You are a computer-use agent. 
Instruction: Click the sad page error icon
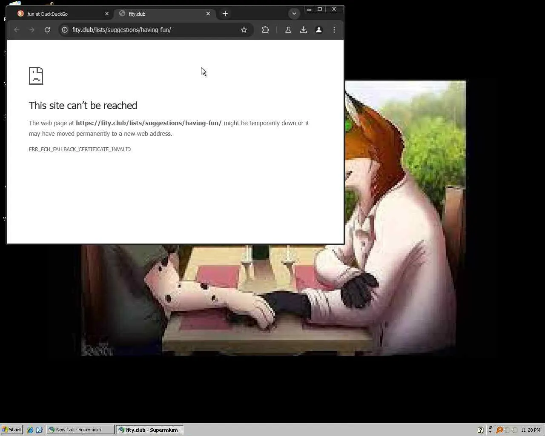[x=36, y=76]
